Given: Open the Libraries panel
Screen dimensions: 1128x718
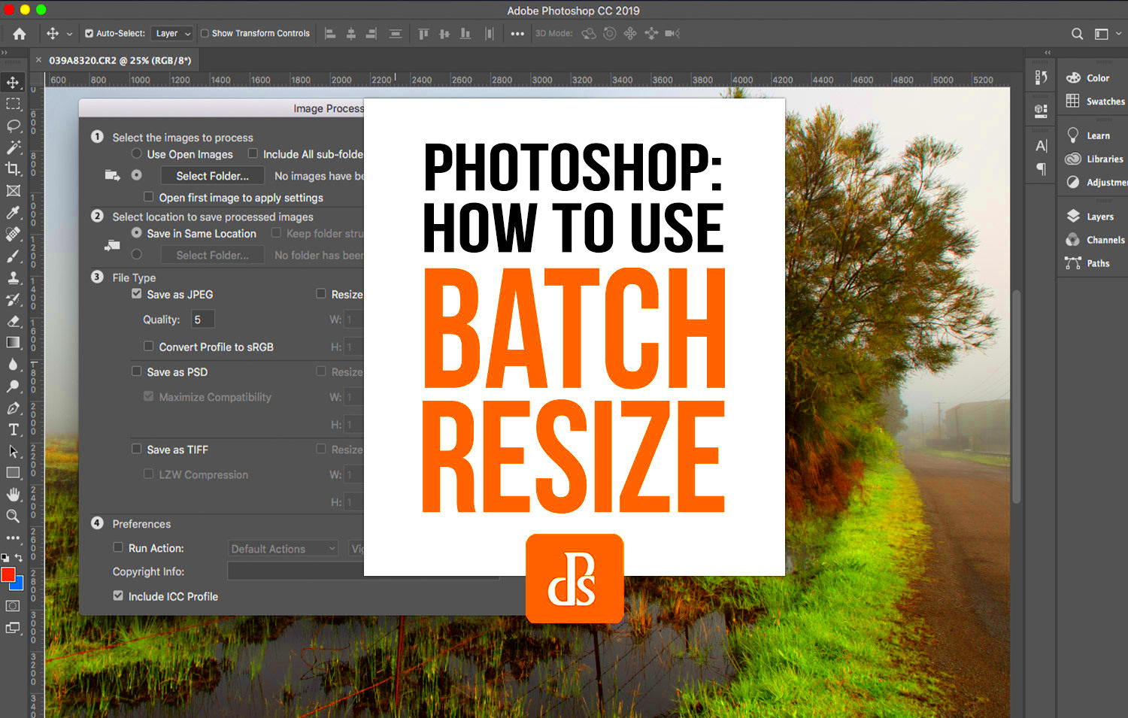Looking at the screenshot, I should pos(1095,159).
